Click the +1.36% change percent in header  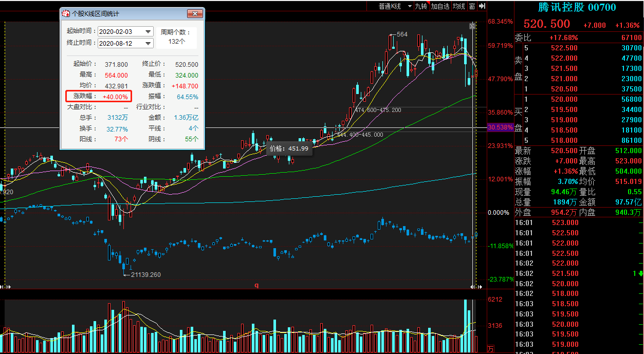pos(628,25)
